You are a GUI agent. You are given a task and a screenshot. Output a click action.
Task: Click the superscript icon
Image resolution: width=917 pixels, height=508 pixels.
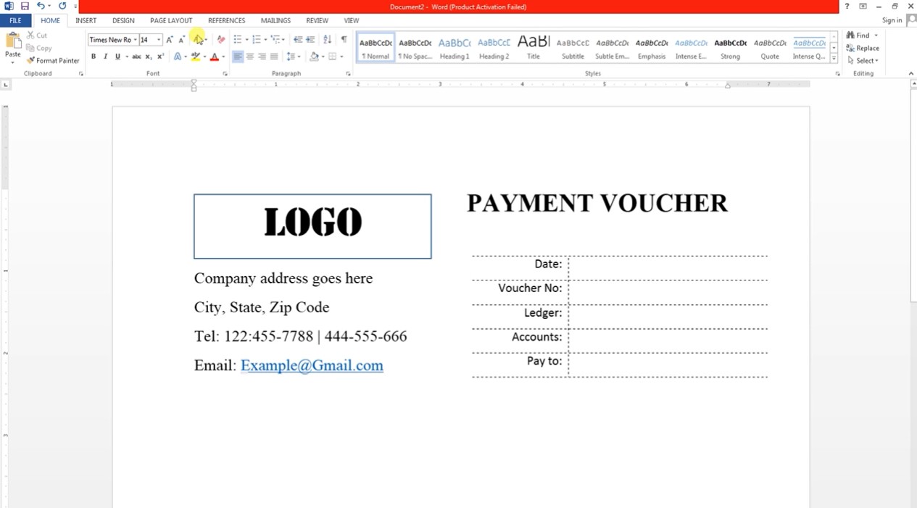pyautogui.click(x=159, y=56)
